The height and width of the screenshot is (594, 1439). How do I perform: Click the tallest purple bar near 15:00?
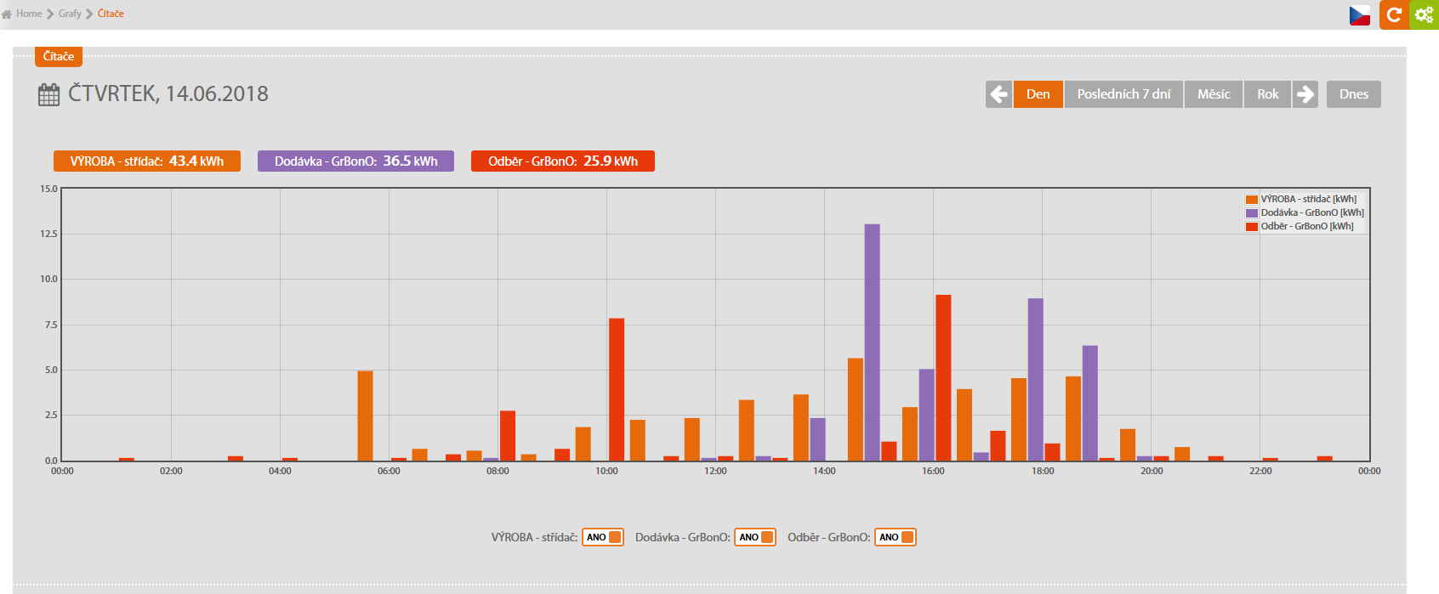click(x=872, y=340)
